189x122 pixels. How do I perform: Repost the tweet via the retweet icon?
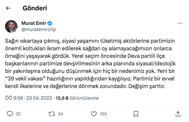tap(52, 114)
